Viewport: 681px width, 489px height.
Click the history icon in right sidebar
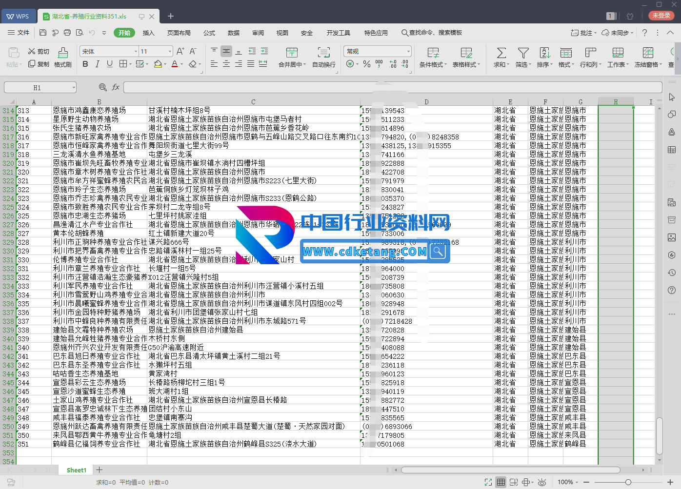(x=672, y=273)
